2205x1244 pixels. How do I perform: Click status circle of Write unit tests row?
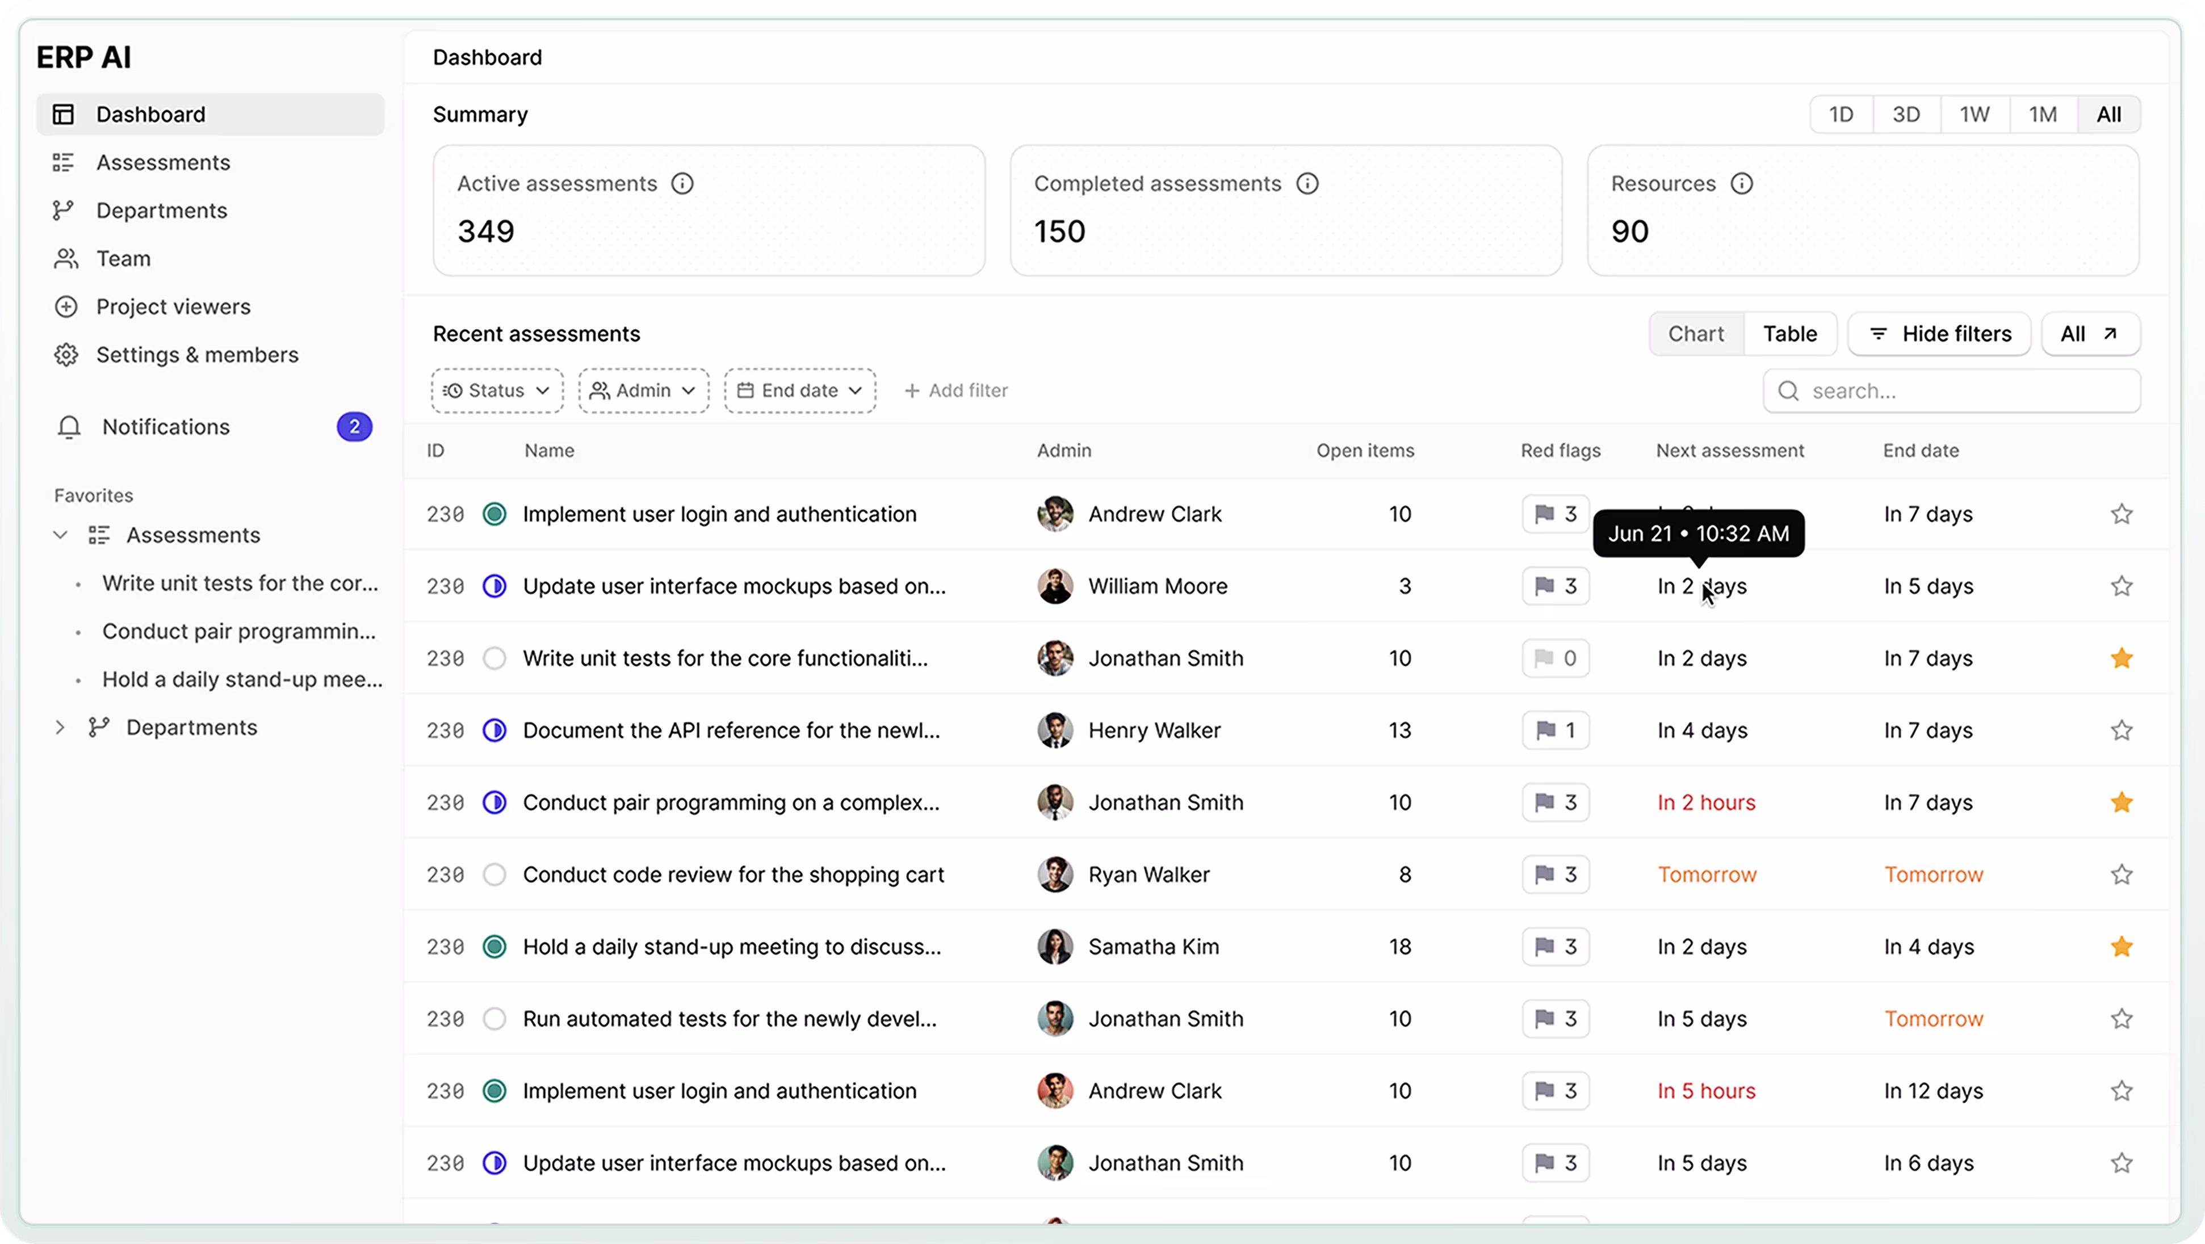tap(494, 659)
